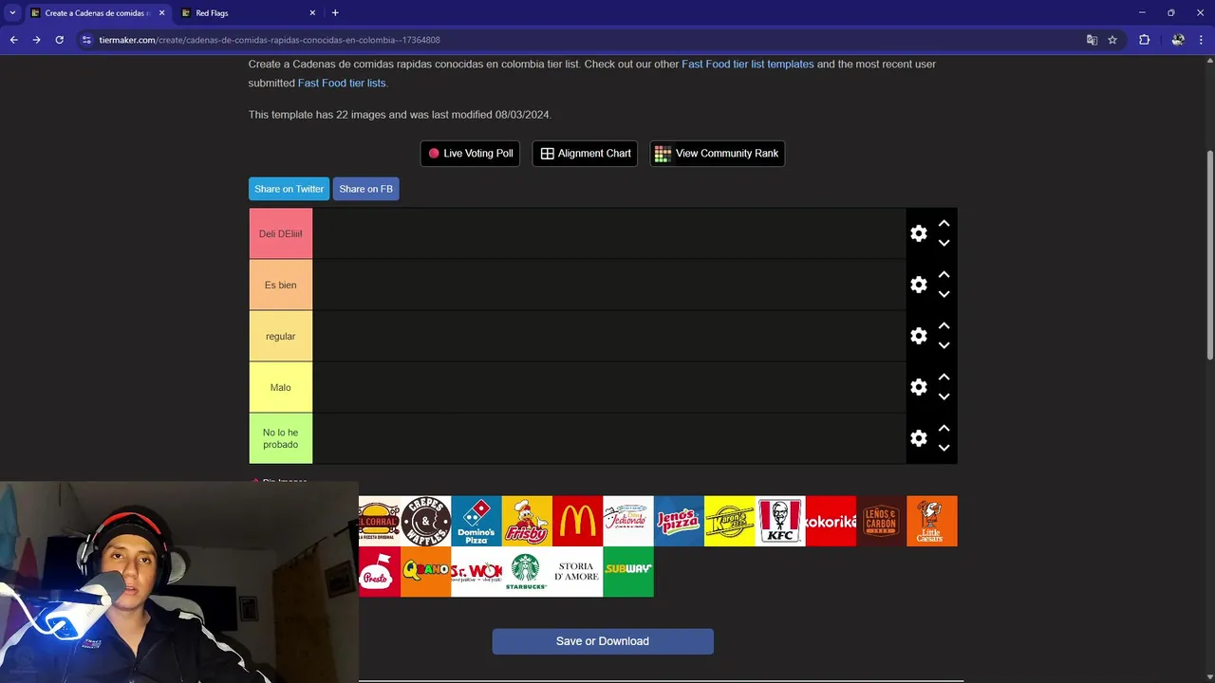
Task: Open Fast Food tier list templates link
Action: pyautogui.click(x=747, y=65)
